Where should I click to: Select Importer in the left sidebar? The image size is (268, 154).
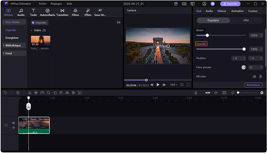[11, 30]
